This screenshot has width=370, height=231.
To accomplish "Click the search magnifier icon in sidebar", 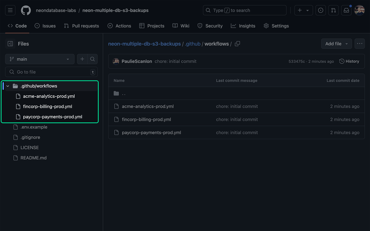I will coord(92,59).
